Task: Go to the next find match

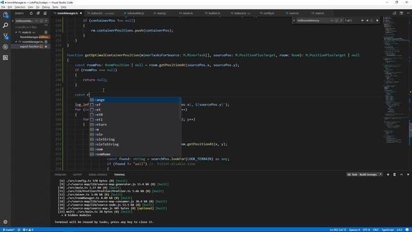Action: (x=367, y=21)
